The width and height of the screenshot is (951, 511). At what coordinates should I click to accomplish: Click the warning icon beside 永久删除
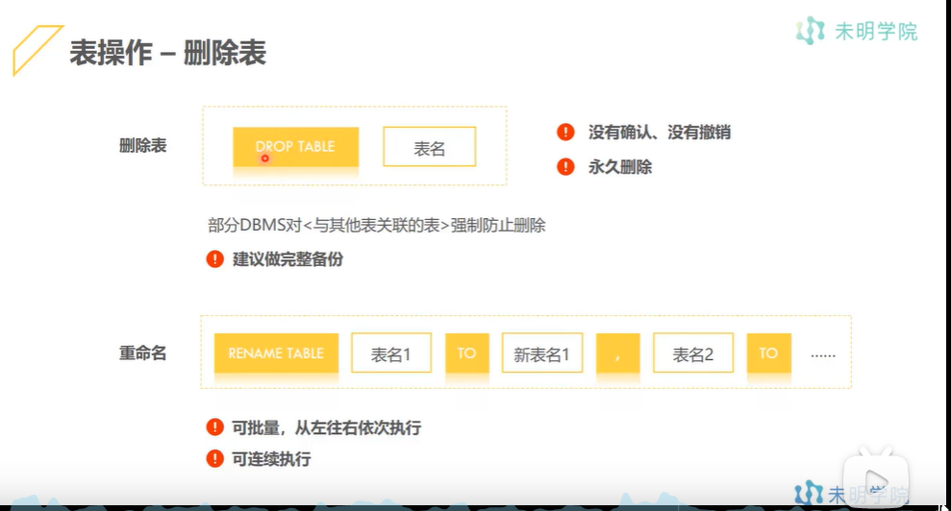[x=565, y=166]
